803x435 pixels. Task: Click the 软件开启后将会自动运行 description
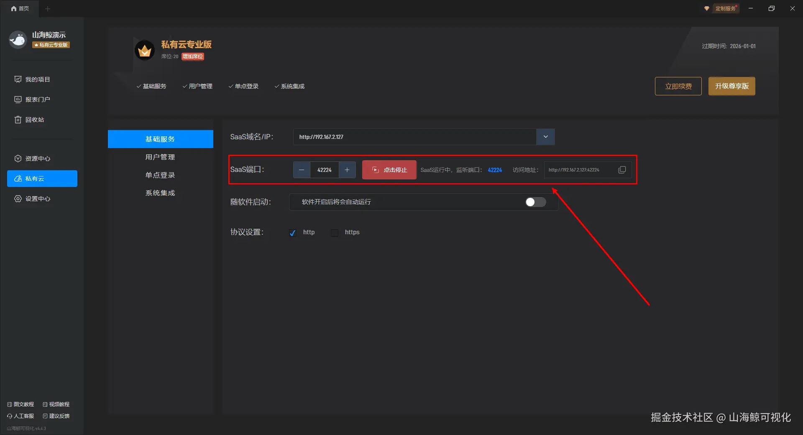(x=336, y=202)
